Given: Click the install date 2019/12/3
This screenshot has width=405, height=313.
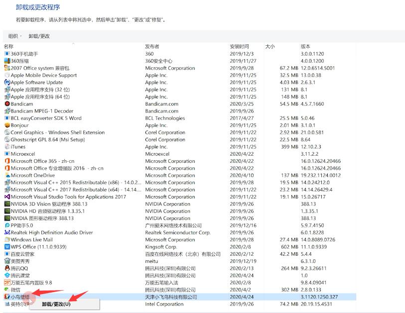Looking at the screenshot, I should pos(242,54).
